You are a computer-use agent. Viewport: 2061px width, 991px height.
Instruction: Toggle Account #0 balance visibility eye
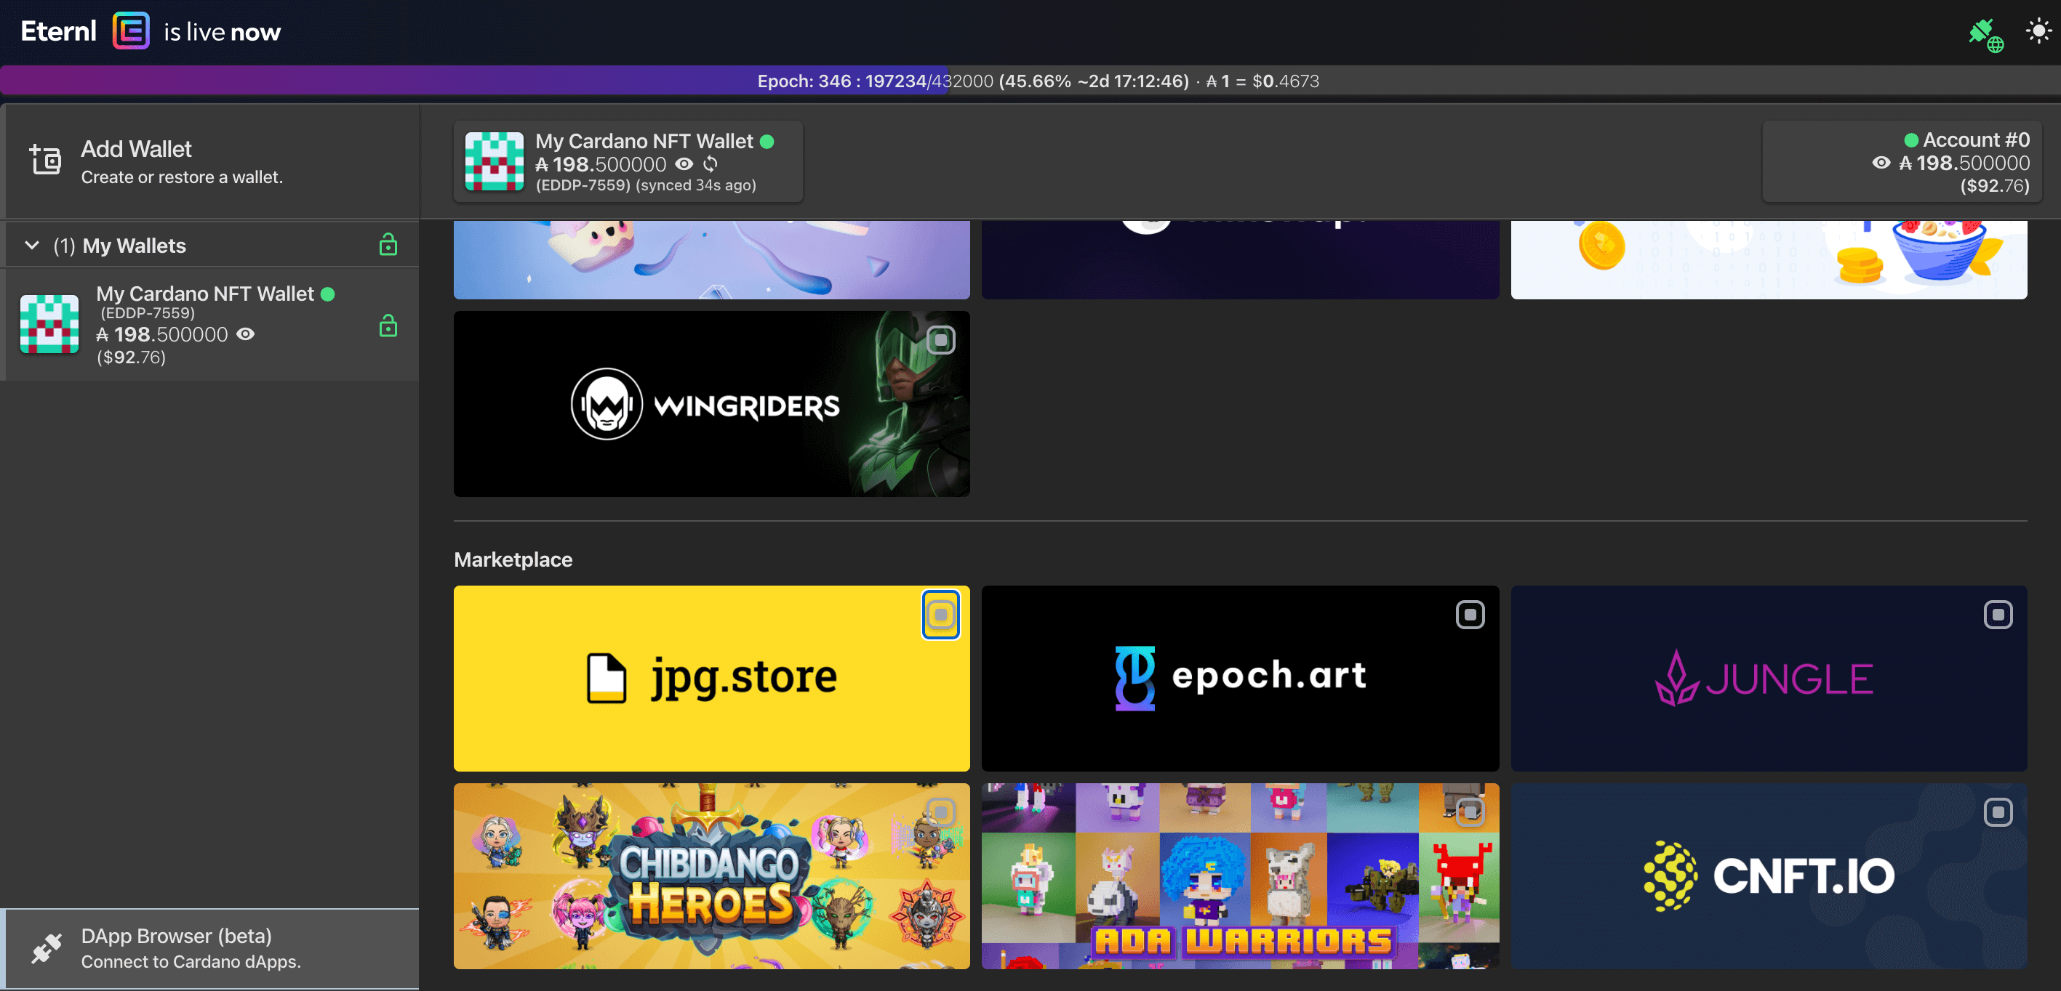point(1881,163)
